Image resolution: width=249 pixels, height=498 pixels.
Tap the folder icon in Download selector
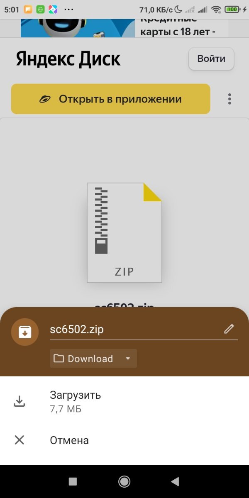click(59, 359)
